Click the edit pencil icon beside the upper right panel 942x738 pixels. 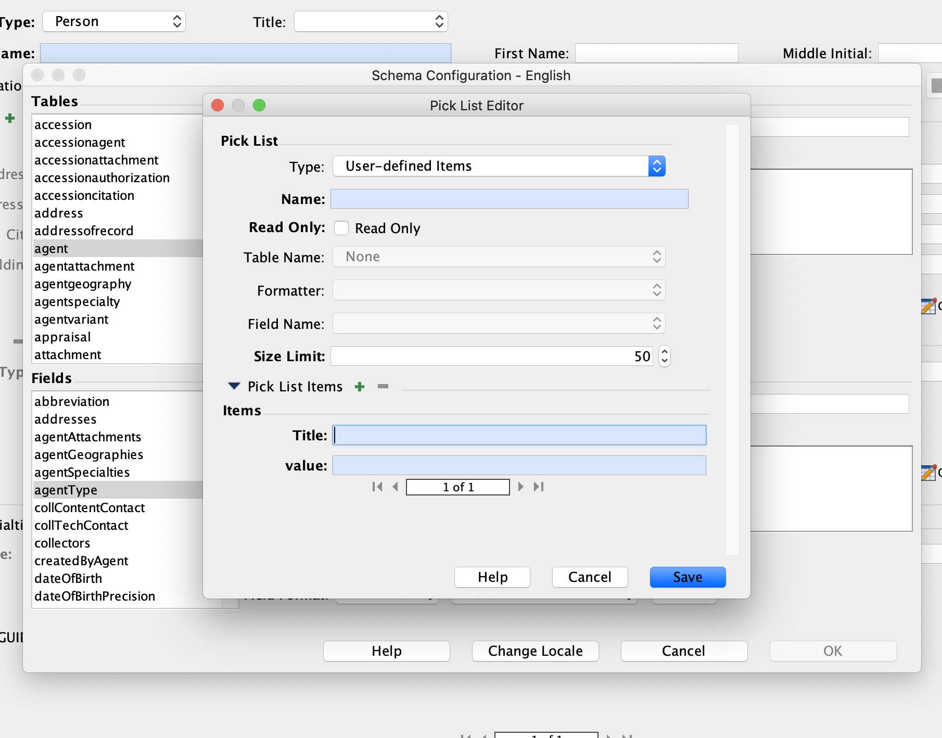927,307
